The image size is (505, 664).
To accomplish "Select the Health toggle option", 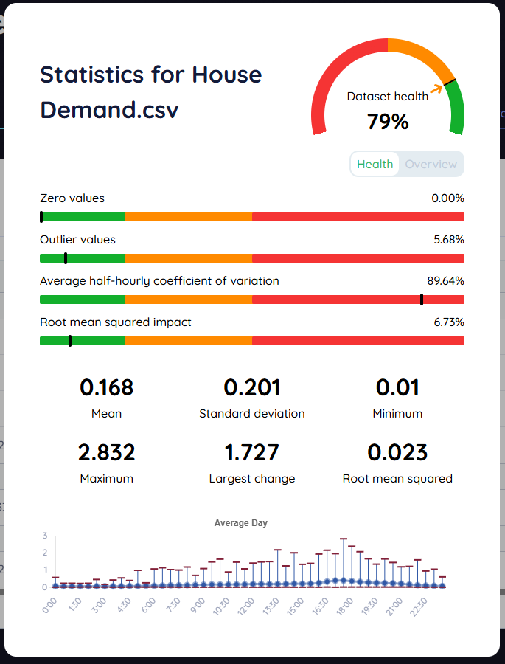I will point(375,164).
